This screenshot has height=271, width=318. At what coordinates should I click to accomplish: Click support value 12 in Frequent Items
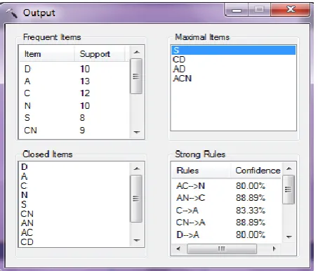click(x=85, y=93)
